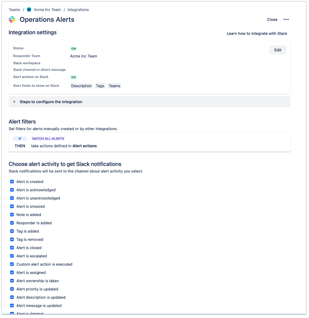This screenshot has height=318, width=309.
Task: Click the Edit integration settings button
Action: click(x=278, y=50)
